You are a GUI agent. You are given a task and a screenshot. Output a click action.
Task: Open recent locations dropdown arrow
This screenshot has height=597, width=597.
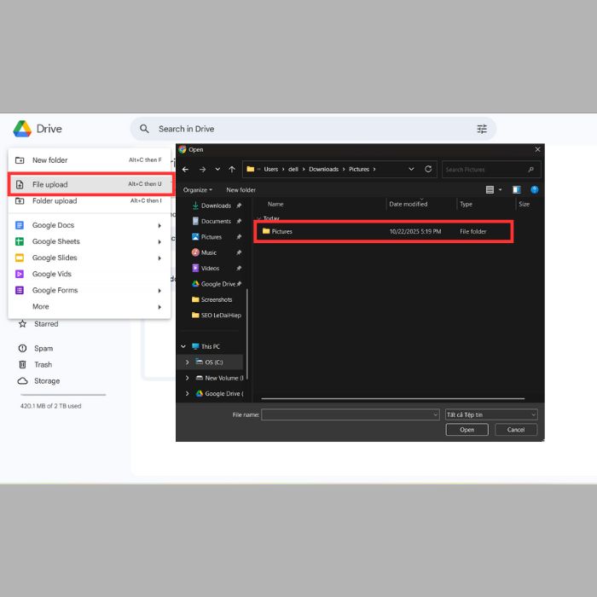pos(217,169)
